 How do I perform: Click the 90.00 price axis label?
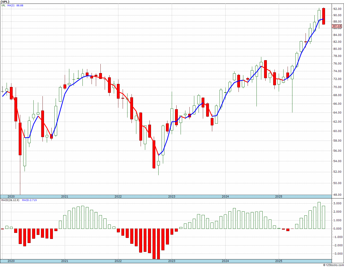point(337,15)
